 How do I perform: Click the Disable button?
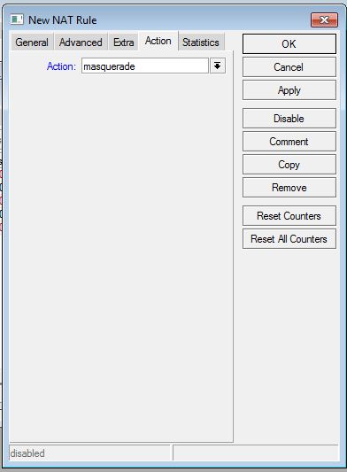point(289,119)
